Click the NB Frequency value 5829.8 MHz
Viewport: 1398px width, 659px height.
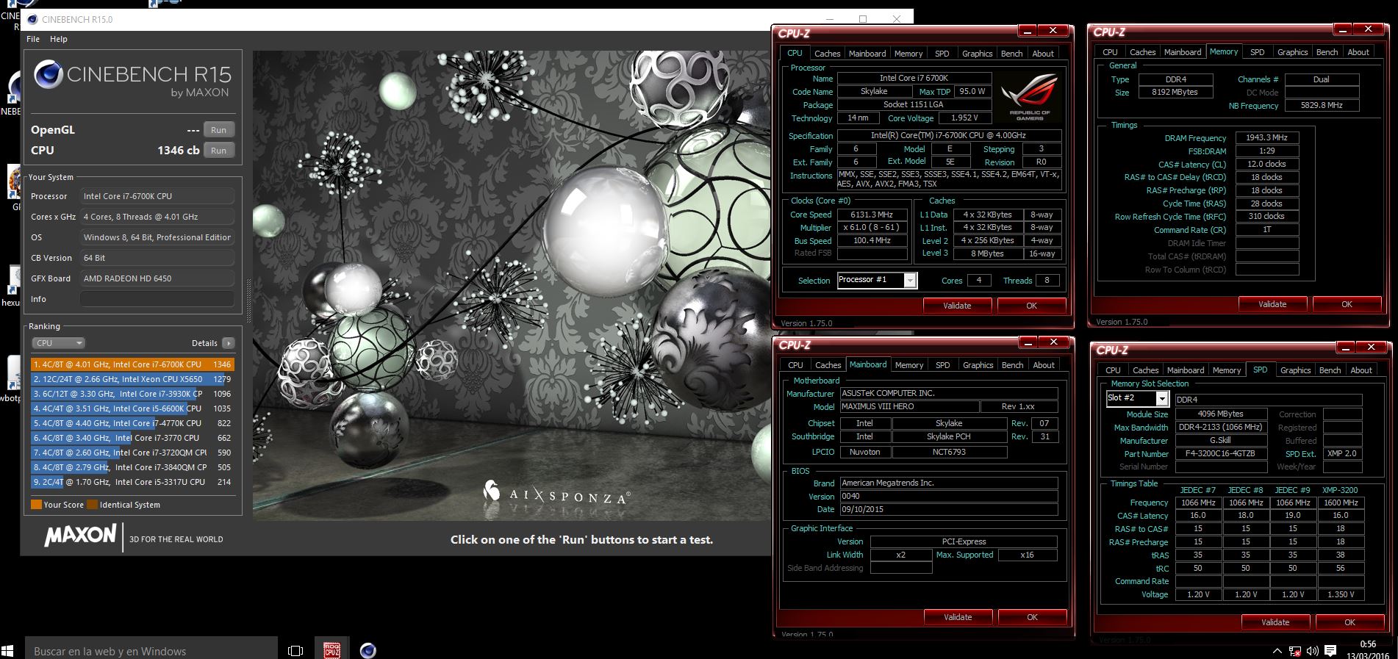pos(1322,106)
